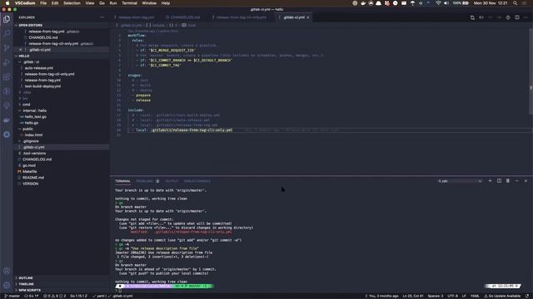Open terminal shell selector dropdown
Image resolution: width=533 pixels, height=299 pixels.
[460, 181]
